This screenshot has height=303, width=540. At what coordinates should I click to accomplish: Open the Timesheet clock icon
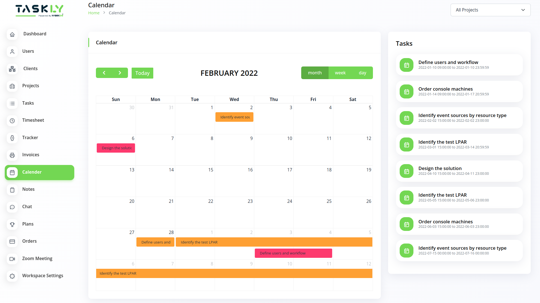12,121
